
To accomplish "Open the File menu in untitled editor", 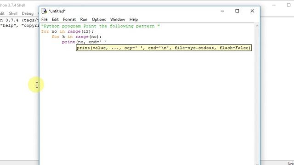I will point(45,19).
